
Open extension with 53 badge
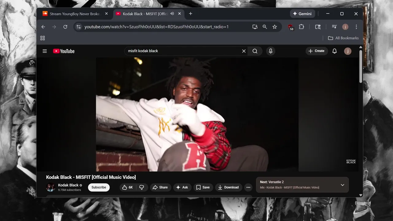(290, 27)
